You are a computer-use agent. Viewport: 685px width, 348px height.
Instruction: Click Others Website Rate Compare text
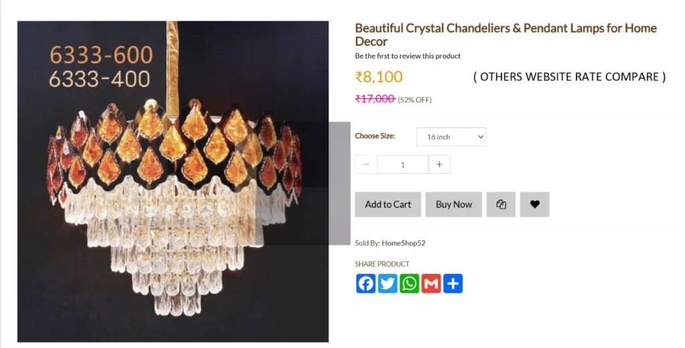pyautogui.click(x=569, y=77)
